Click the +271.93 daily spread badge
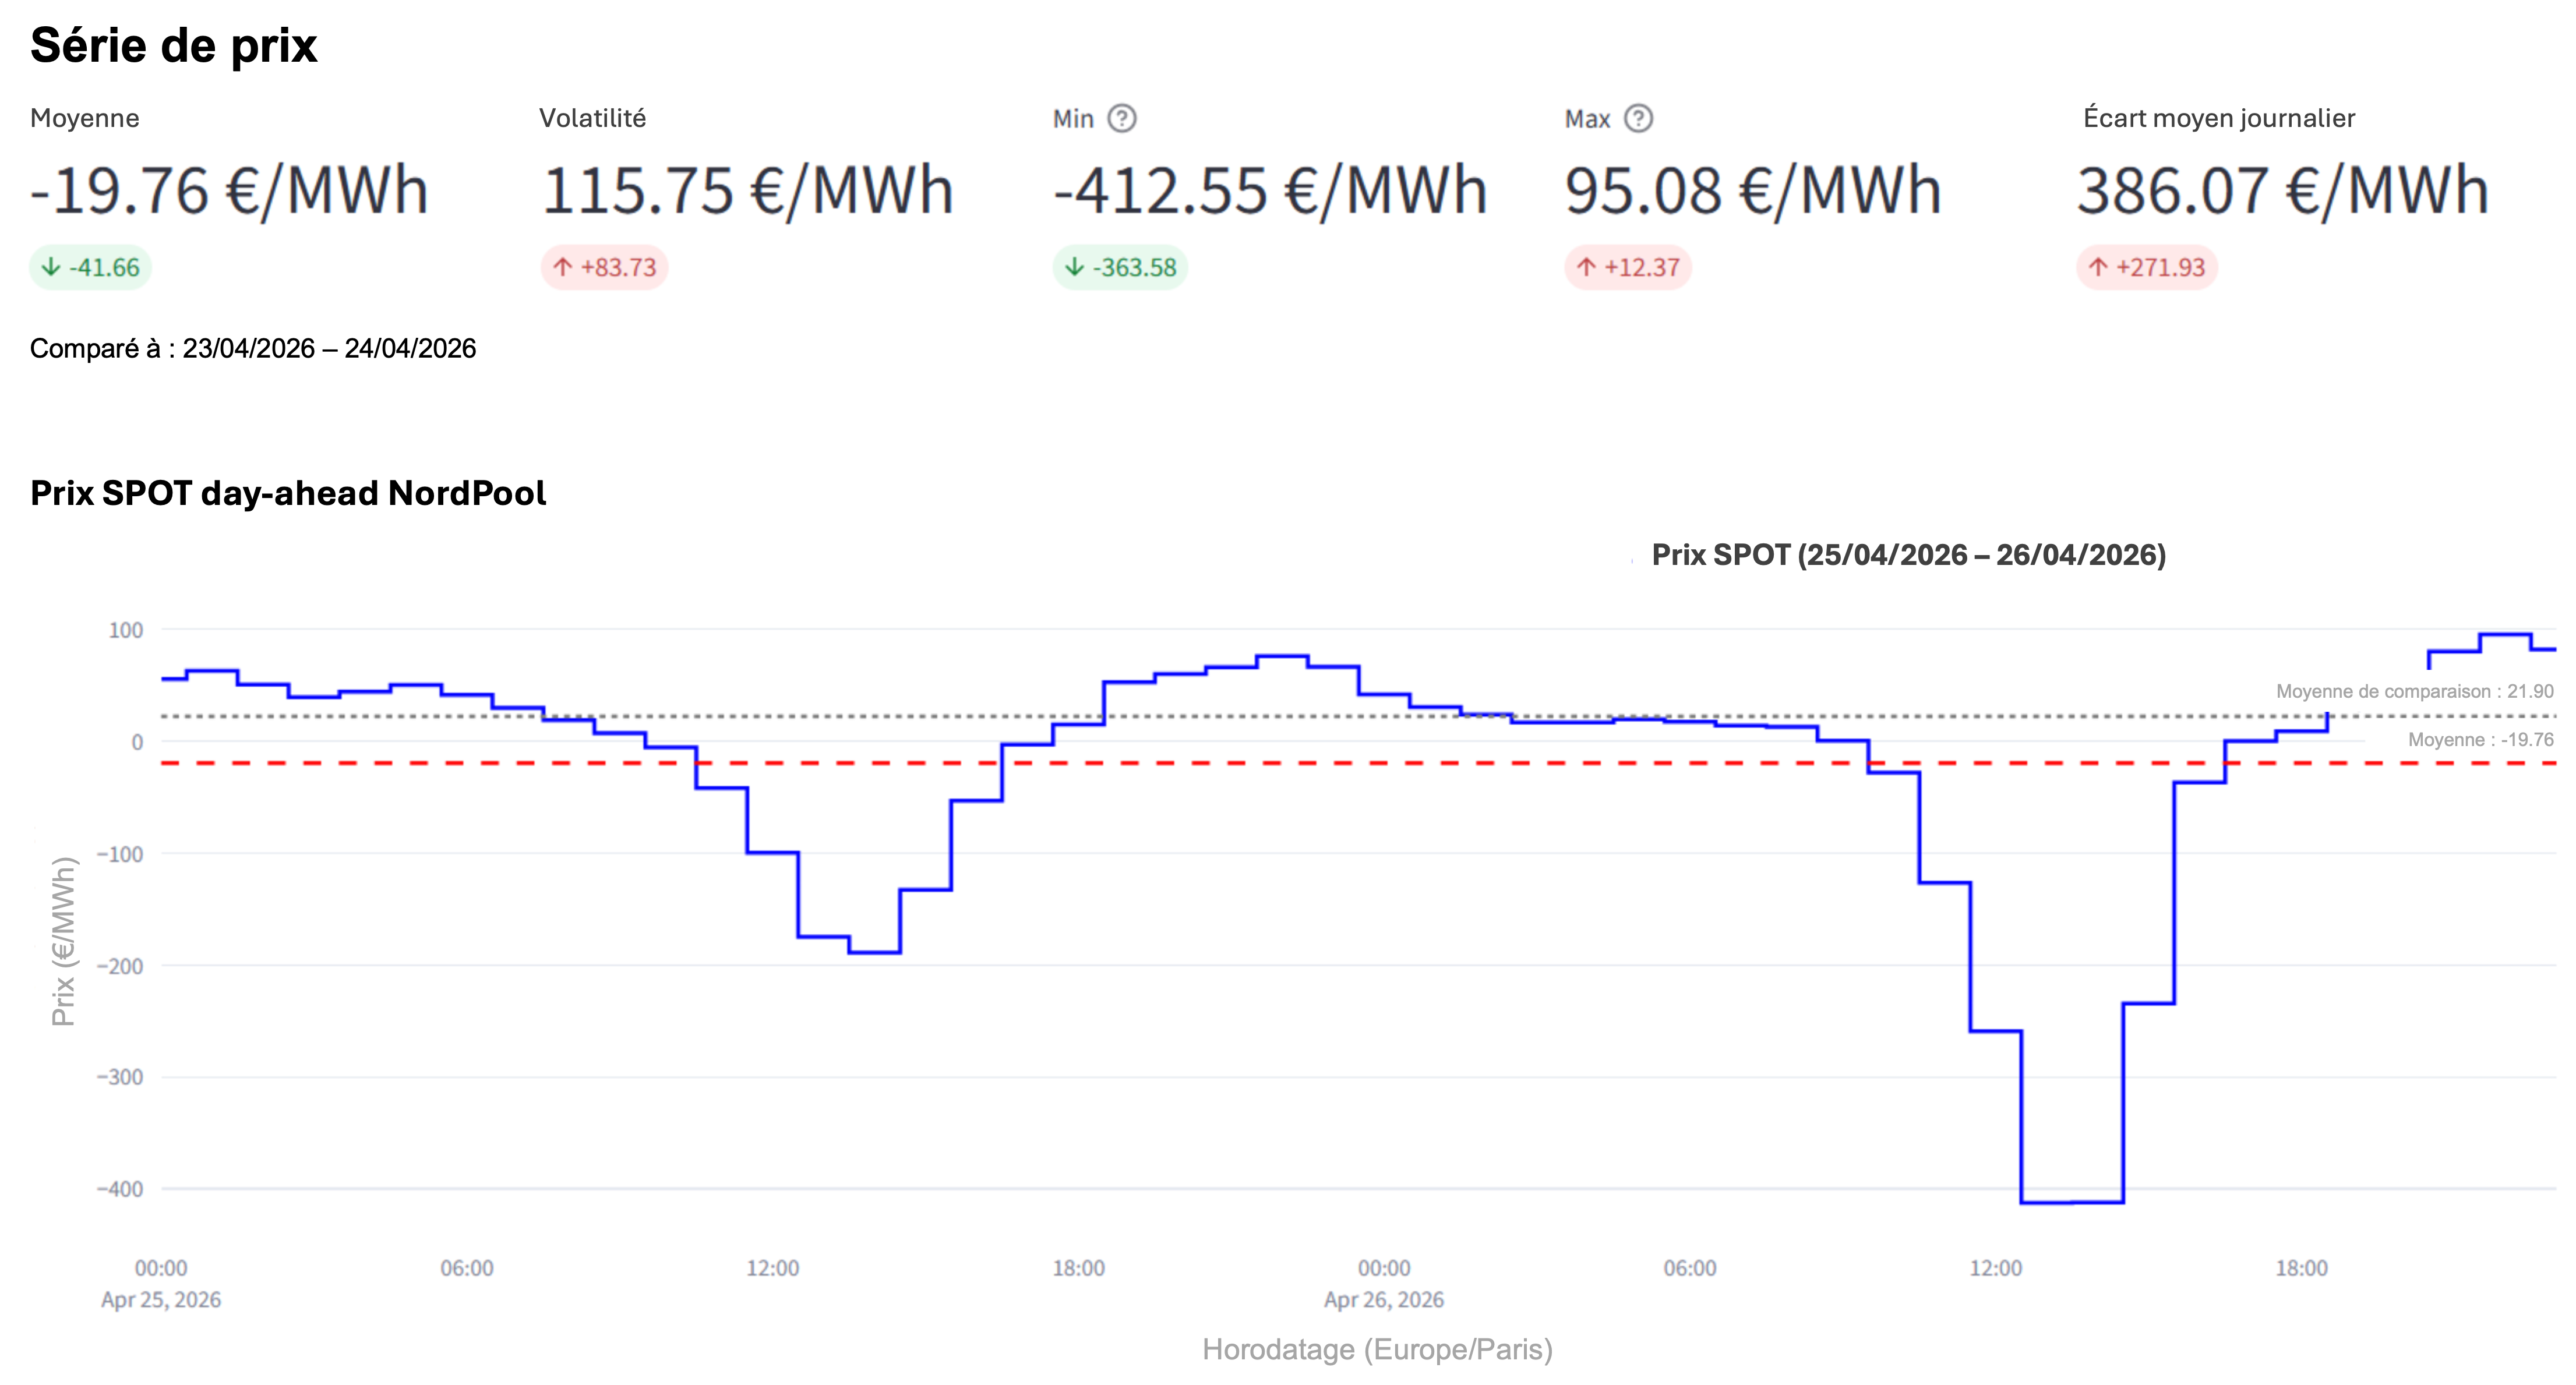Screen dimensions: 2576x1385 (x=2146, y=268)
